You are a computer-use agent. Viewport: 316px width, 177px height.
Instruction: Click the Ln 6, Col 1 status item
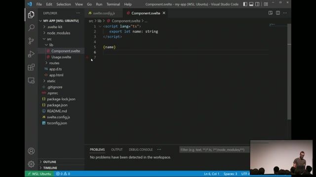211,174
